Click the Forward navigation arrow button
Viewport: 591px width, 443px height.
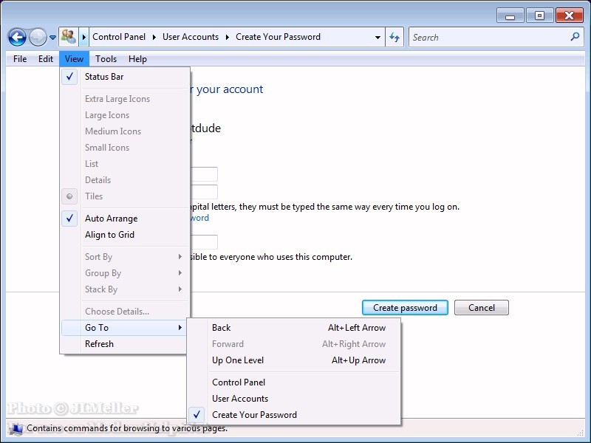pyautogui.click(x=38, y=37)
